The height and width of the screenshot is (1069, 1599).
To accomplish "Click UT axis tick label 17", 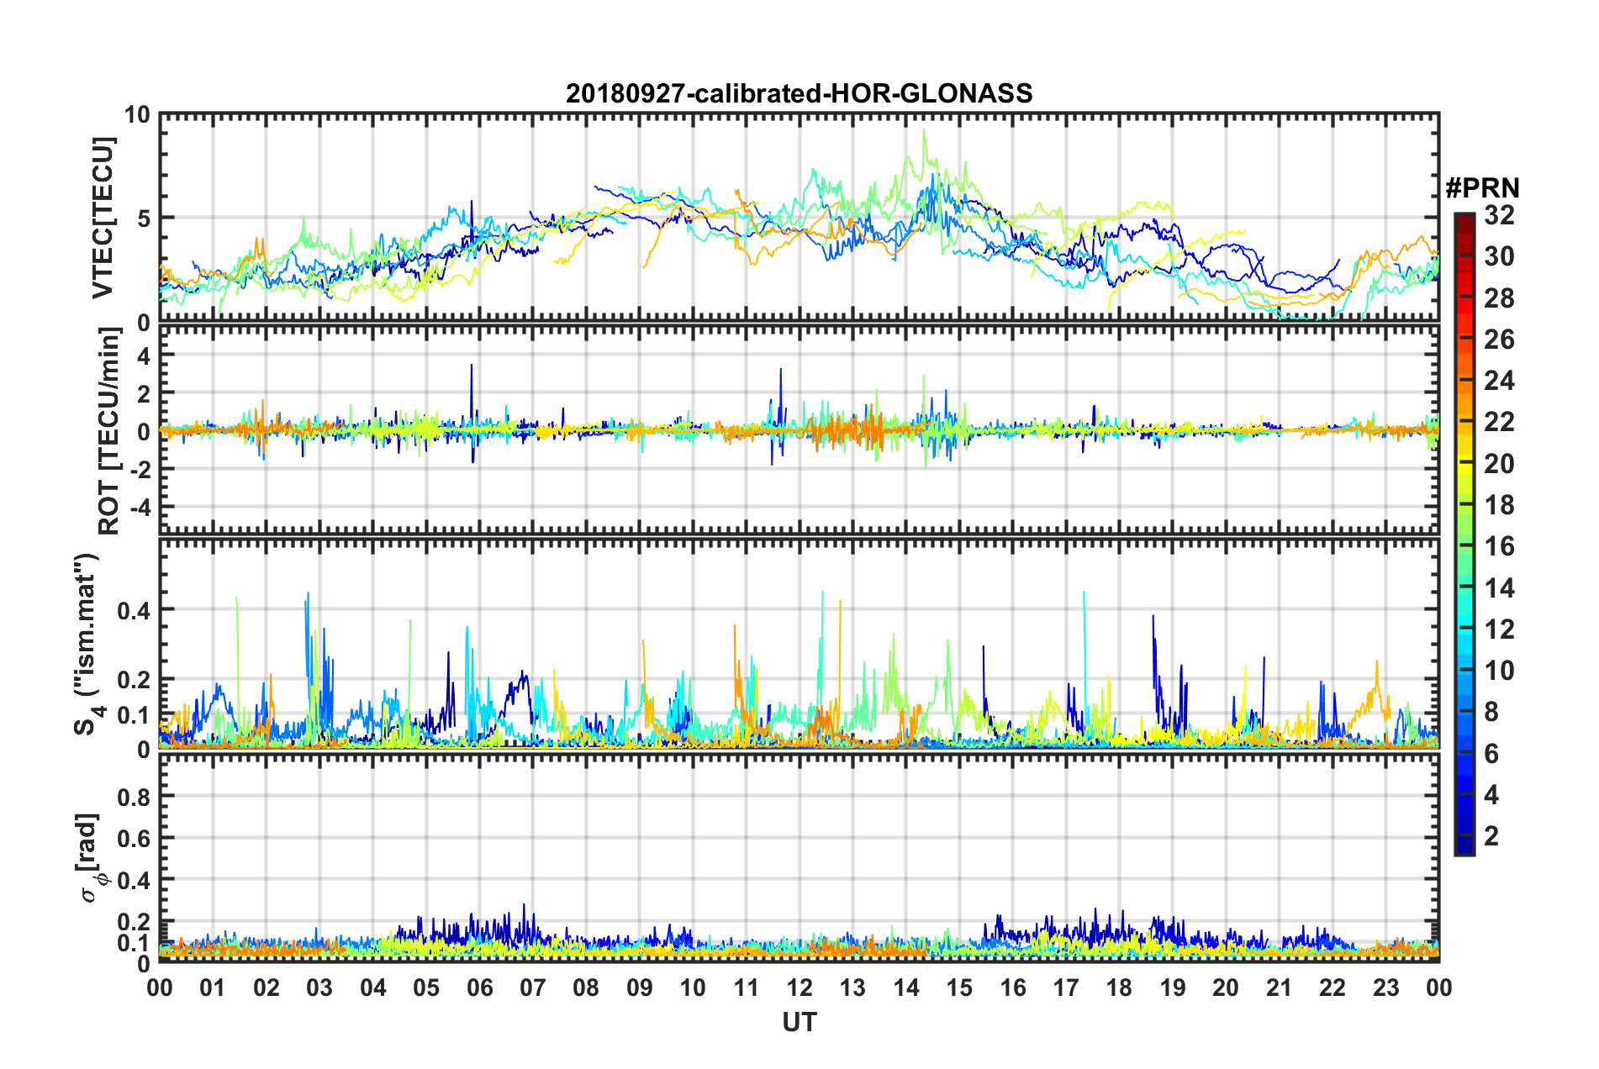I will click(1066, 987).
